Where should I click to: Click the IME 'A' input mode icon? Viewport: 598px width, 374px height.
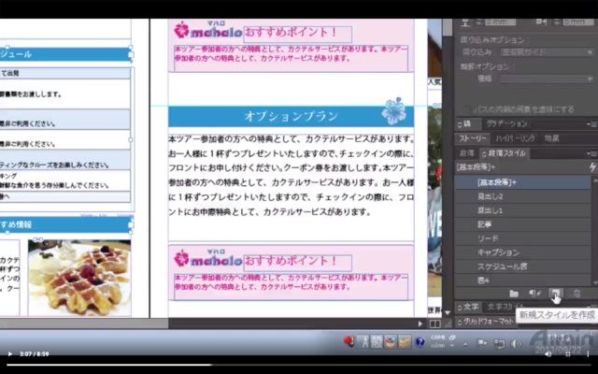pyautogui.click(x=364, y=342)
